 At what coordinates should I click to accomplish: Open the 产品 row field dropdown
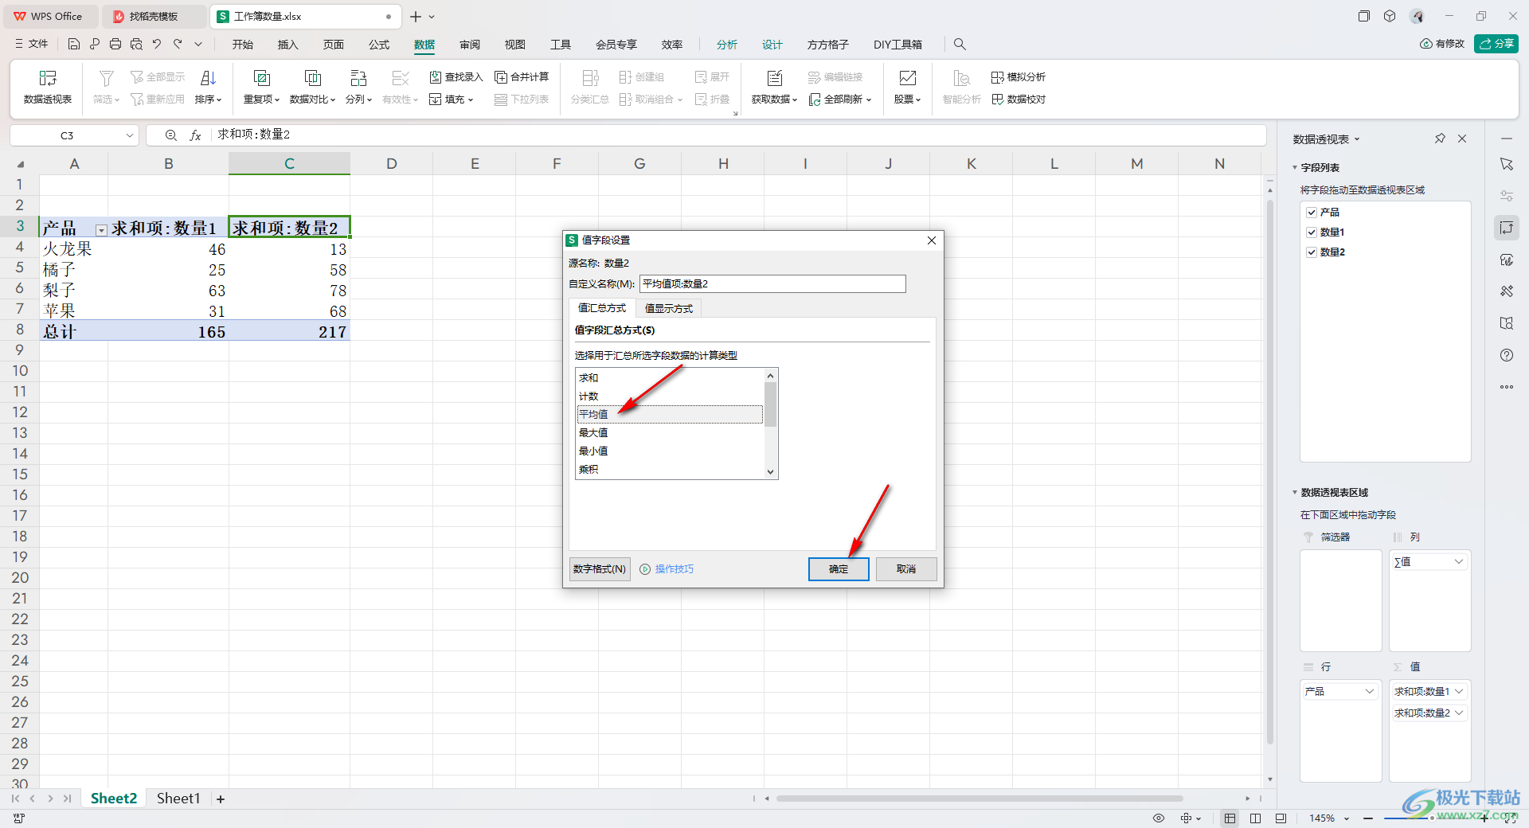point(1370,691)
